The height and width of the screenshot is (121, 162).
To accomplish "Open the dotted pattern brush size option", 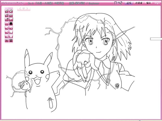I will 7,23.
